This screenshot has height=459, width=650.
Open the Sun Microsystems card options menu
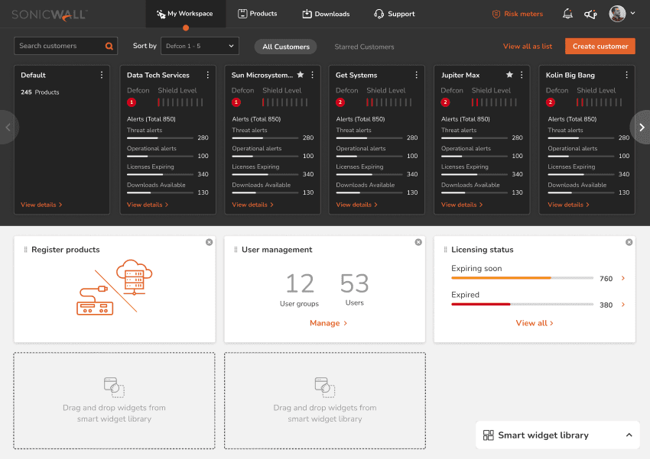(312, 75)
